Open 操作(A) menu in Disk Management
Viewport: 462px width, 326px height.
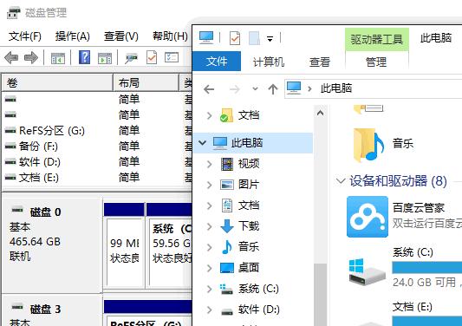73,36
